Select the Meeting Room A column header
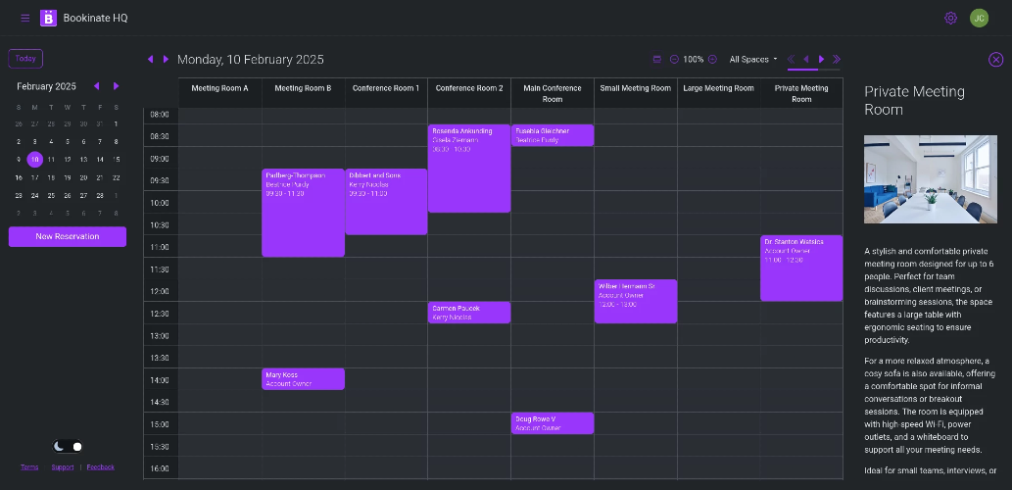1012x490 pixels. 220,92
